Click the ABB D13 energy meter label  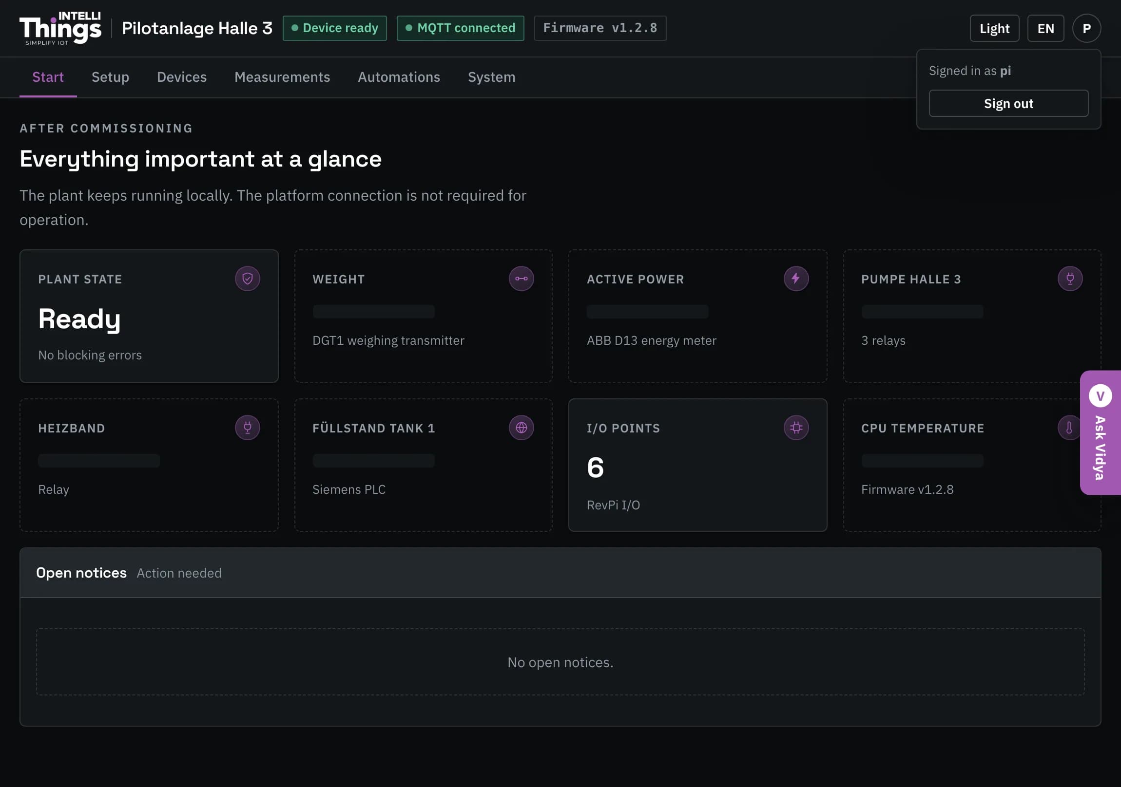coord(651,340)
